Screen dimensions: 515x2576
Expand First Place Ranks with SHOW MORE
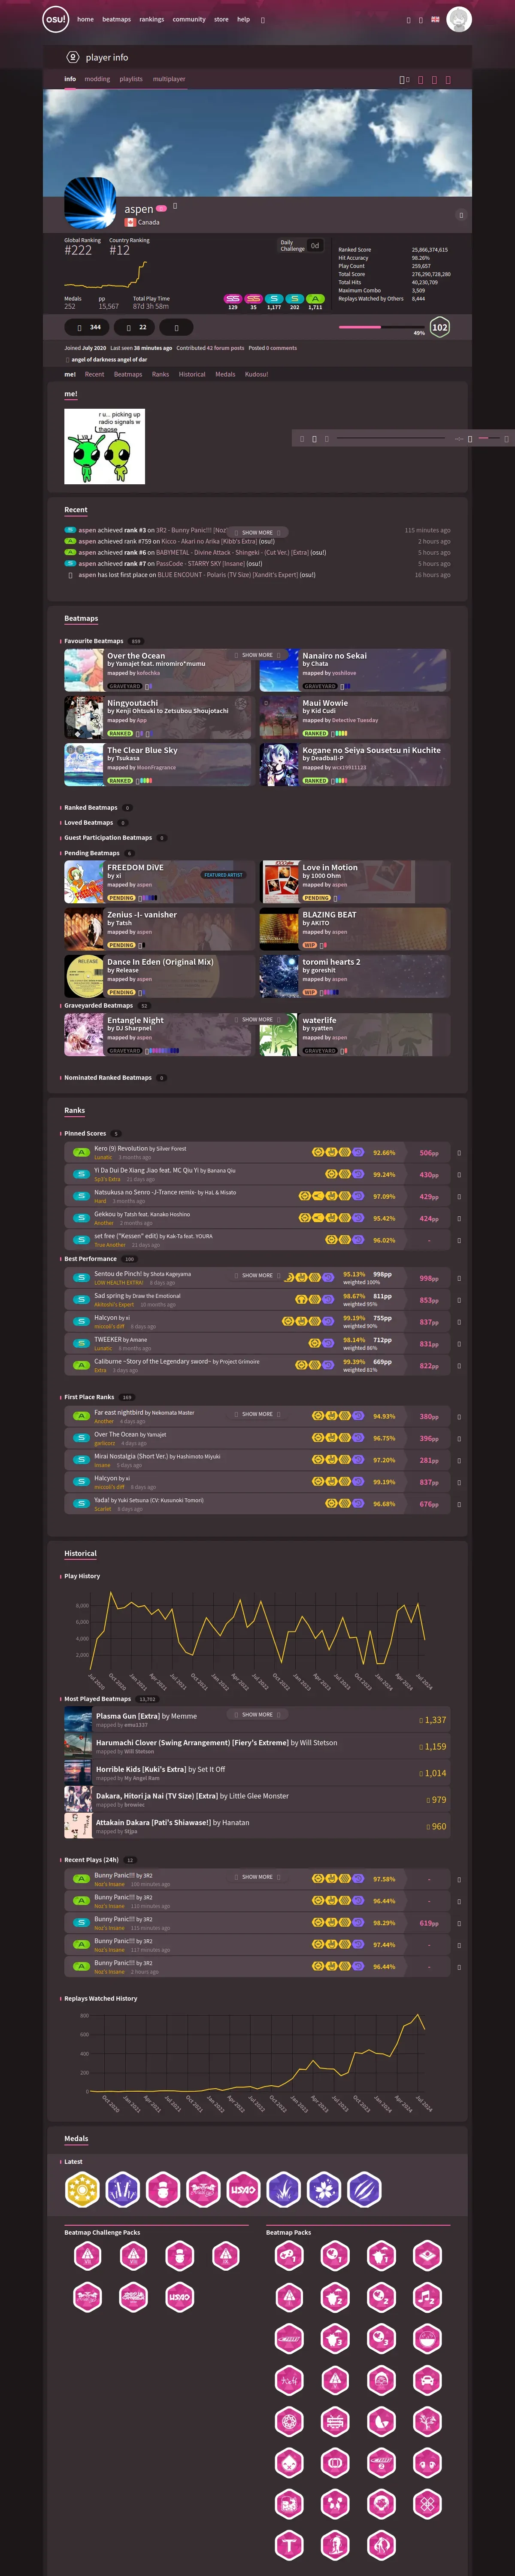[x=257, y=1414]
